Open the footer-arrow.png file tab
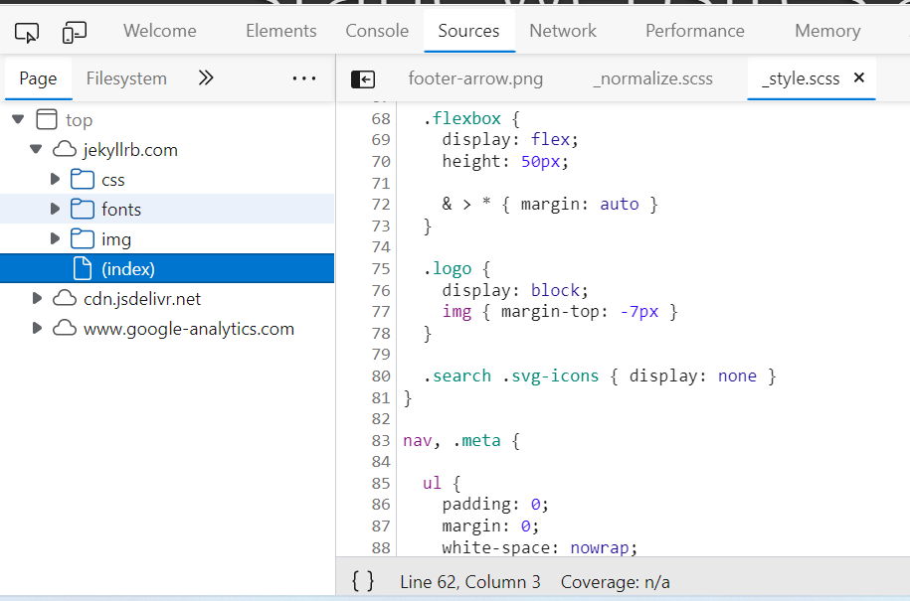The height and width of the screenshot is (601, 910). pos(475,78)
